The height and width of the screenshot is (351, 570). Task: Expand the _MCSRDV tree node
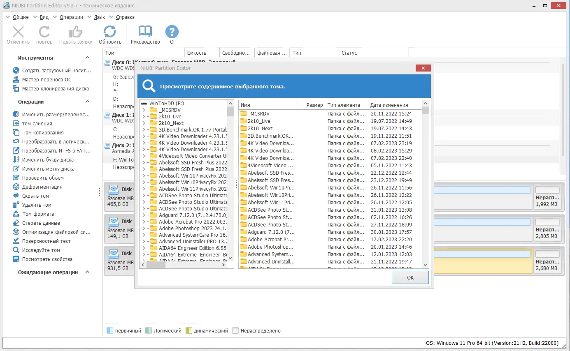[144, 110]
